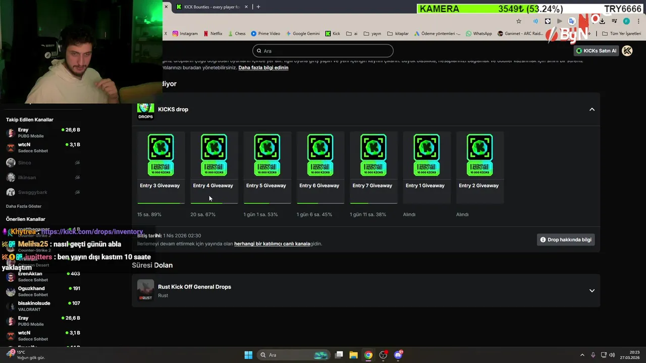Open wtcN channel in followed channels list

coord(43,147)
